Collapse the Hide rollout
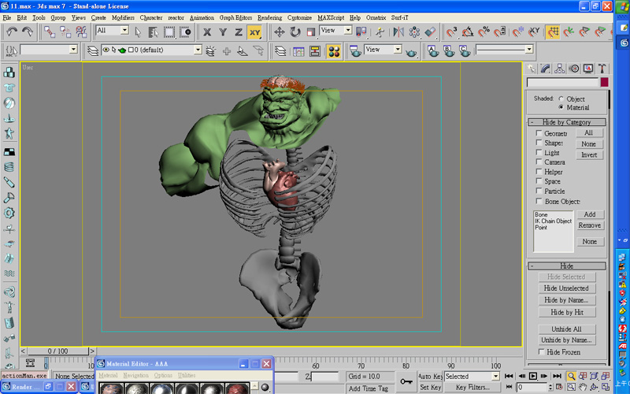Image resolution: width=630 pixels, height=394 pixels. point(566,266)
